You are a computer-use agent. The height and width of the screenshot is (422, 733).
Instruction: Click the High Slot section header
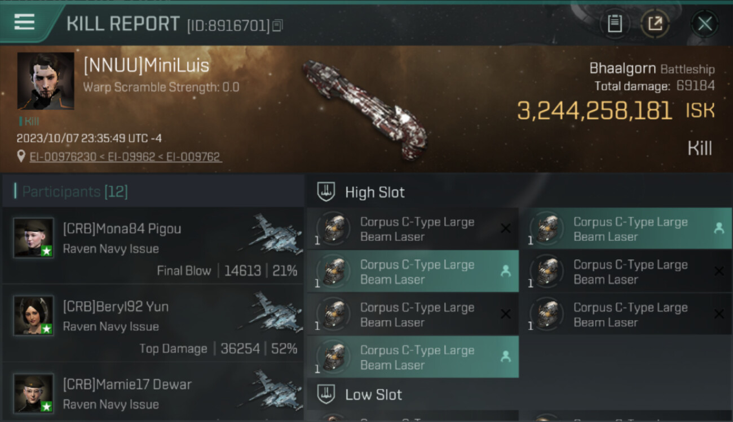coord(519,192)
